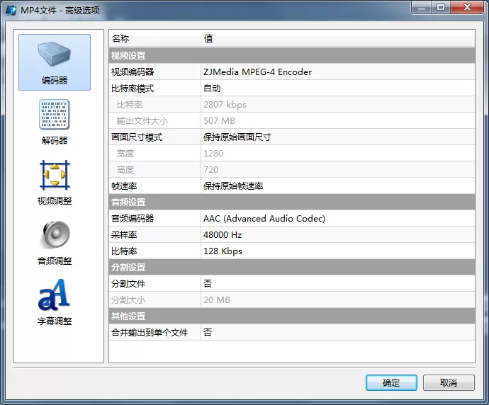
Task: Select the 视频编码器 row label
Action: click(133, 72)
